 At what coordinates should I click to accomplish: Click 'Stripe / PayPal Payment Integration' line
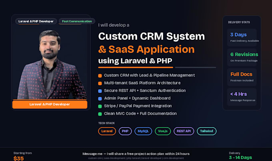[x=138, y=106]
